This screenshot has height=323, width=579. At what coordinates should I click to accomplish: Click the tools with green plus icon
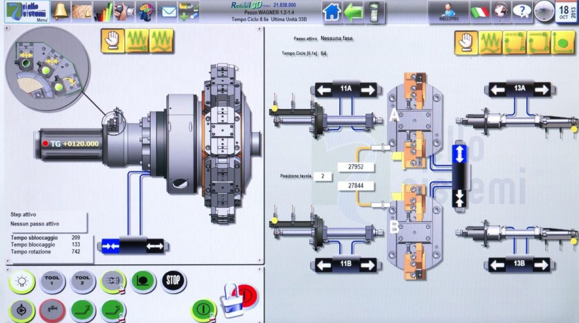click(x=189, y=12)
